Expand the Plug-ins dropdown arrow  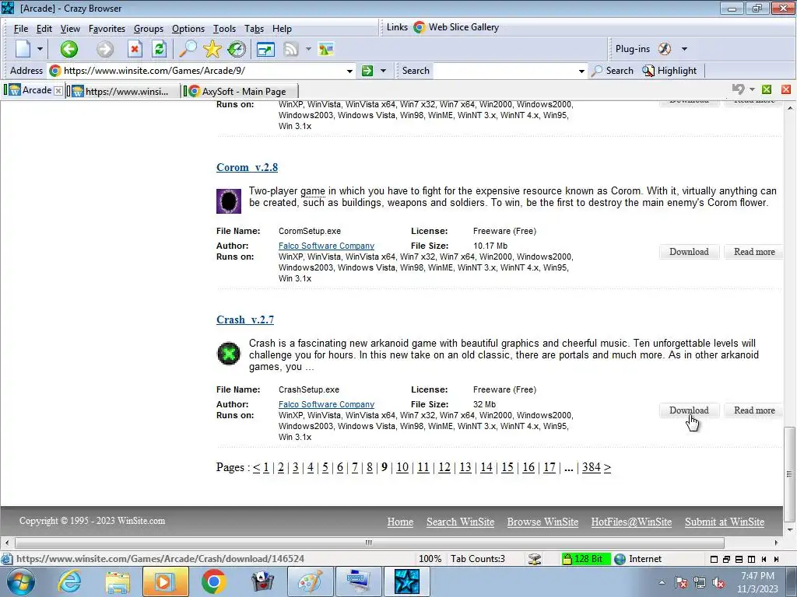coord(684,49)
